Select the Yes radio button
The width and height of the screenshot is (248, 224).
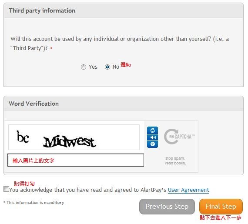coord(84,67)
